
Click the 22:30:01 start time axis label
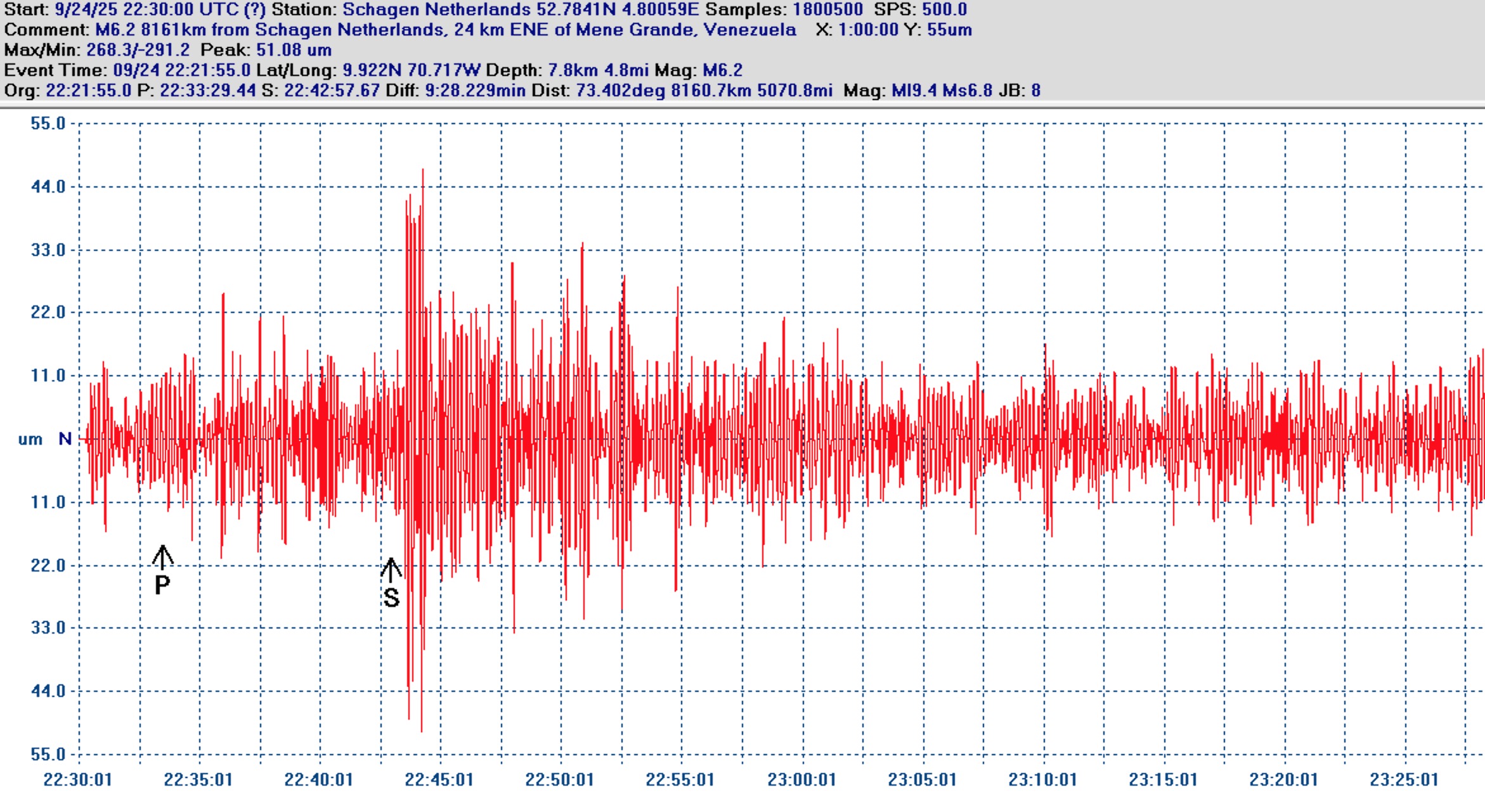coord(77,779)
